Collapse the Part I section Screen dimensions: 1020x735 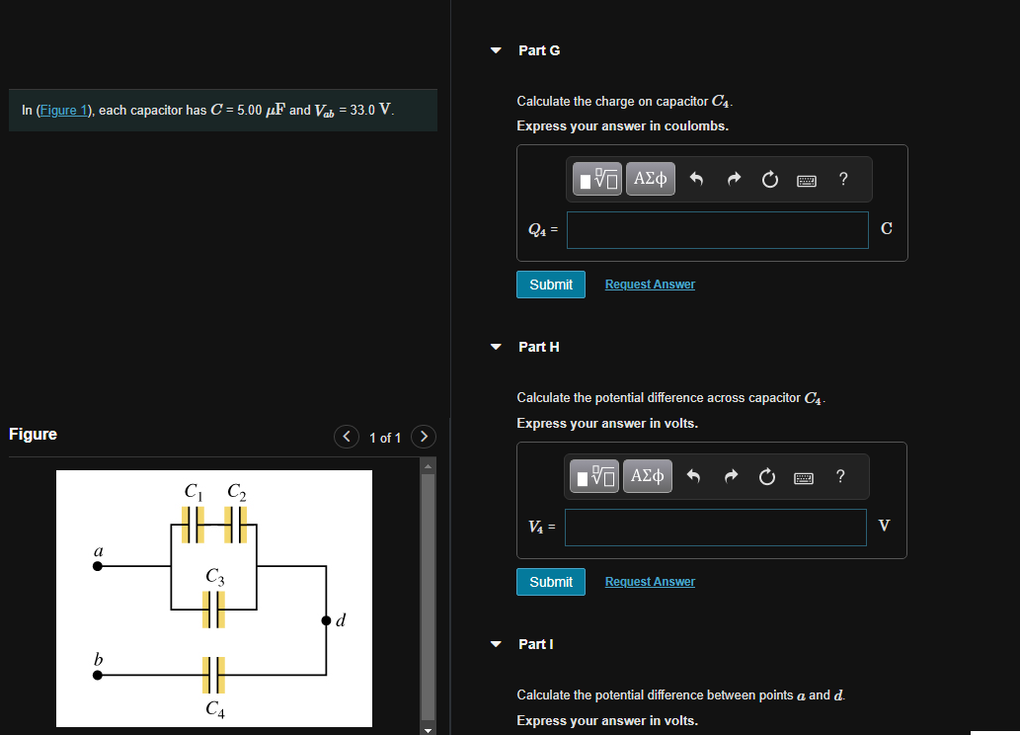495,643
